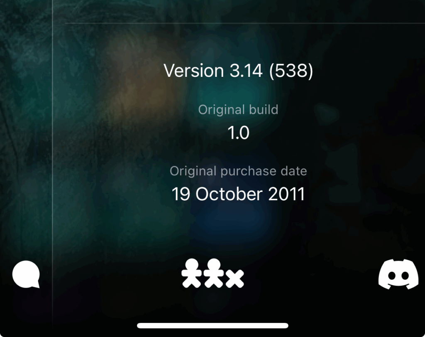Click the 3.14 version number

pyautogui.click(x=246, y=71)
